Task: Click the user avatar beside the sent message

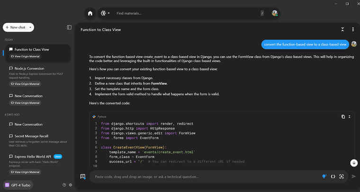Action: [354, 44]
